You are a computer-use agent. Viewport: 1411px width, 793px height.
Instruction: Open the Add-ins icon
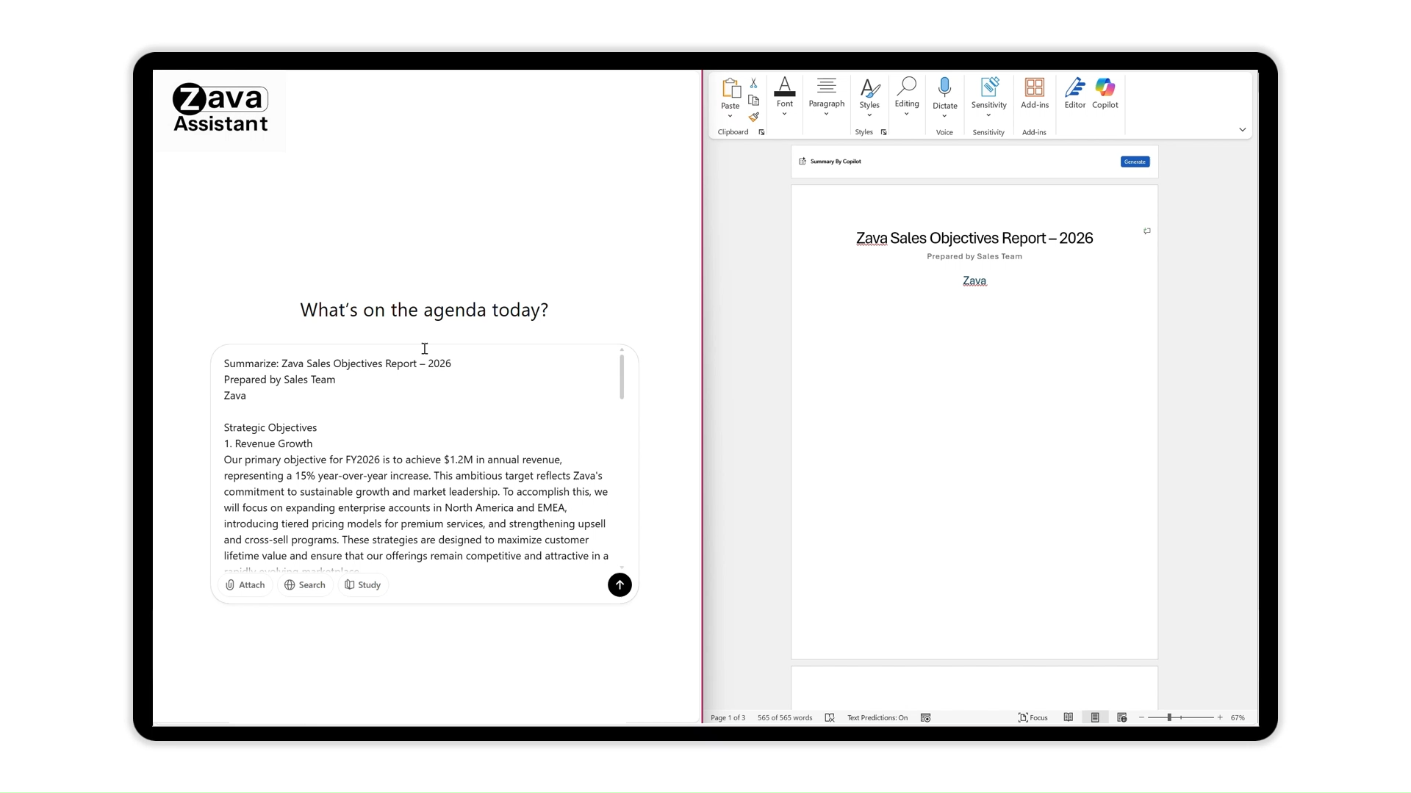coord(1035,87)
